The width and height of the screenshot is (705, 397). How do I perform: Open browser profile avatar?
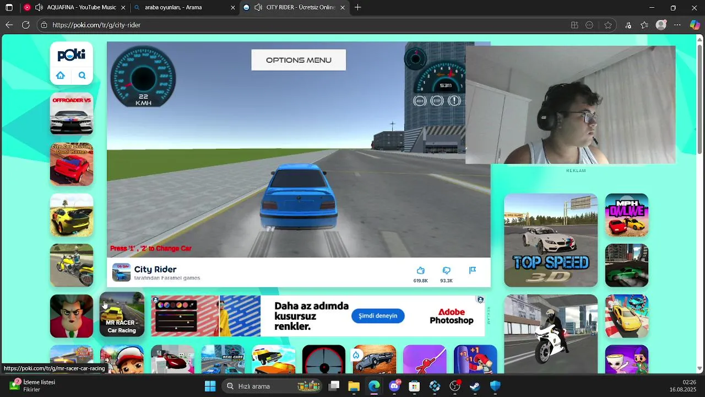661,25
